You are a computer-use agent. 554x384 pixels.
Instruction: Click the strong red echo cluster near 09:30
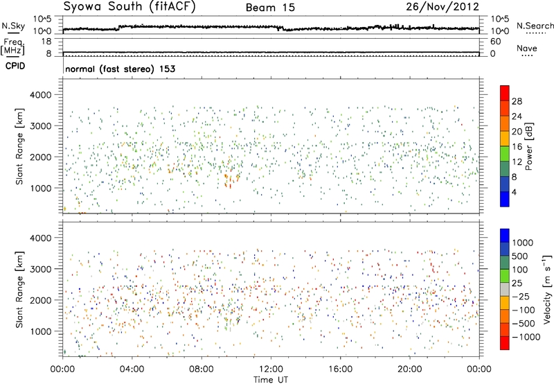[231, 180]
